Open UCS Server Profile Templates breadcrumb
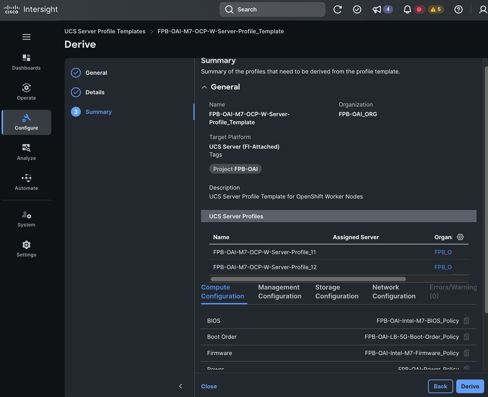The width and height of the screenshot is (488, 397). pyautogui.click(x=105, y=31)
